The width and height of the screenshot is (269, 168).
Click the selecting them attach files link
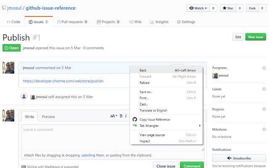tap(92, 155)
